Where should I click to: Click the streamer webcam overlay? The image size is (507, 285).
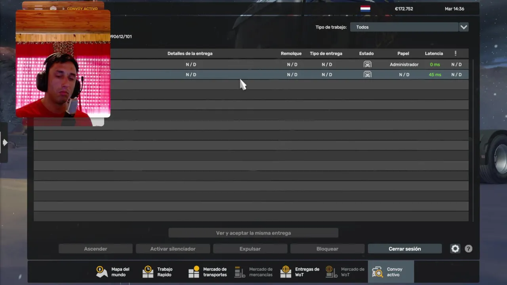pos(63,63)
